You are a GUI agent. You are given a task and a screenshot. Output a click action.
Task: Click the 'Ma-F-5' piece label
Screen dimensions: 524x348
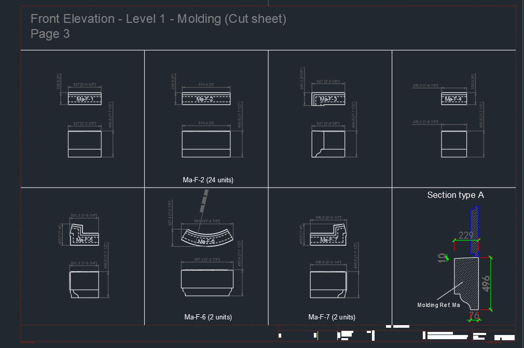click(x=84, y=239)
